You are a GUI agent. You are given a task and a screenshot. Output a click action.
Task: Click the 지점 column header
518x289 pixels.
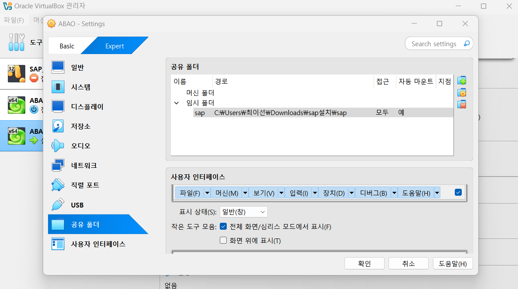pyautogui.click(x=445, y=81)
